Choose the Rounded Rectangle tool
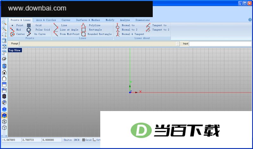Image resolution: width=253 pixels, height=149 pixels. coord(96,34)
